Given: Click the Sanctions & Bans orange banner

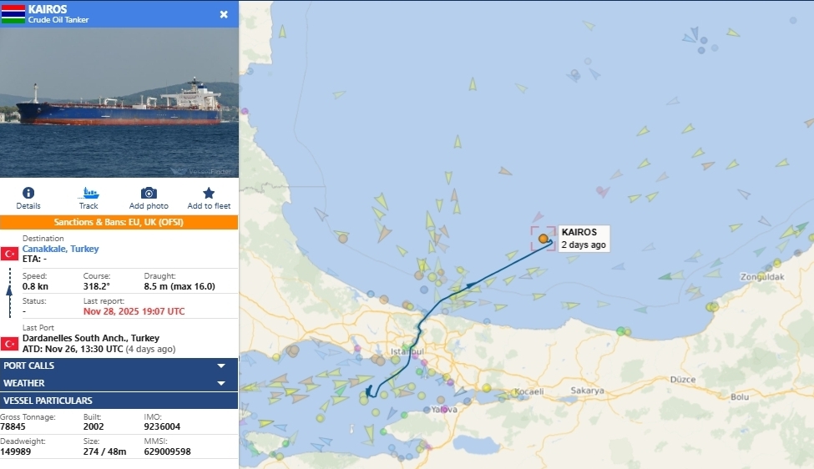Looking at the screenshot, I should click(x=119, y=222).
